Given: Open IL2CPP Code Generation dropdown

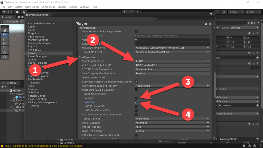Looking at the screenshot, I should click(x=172, y=69).
